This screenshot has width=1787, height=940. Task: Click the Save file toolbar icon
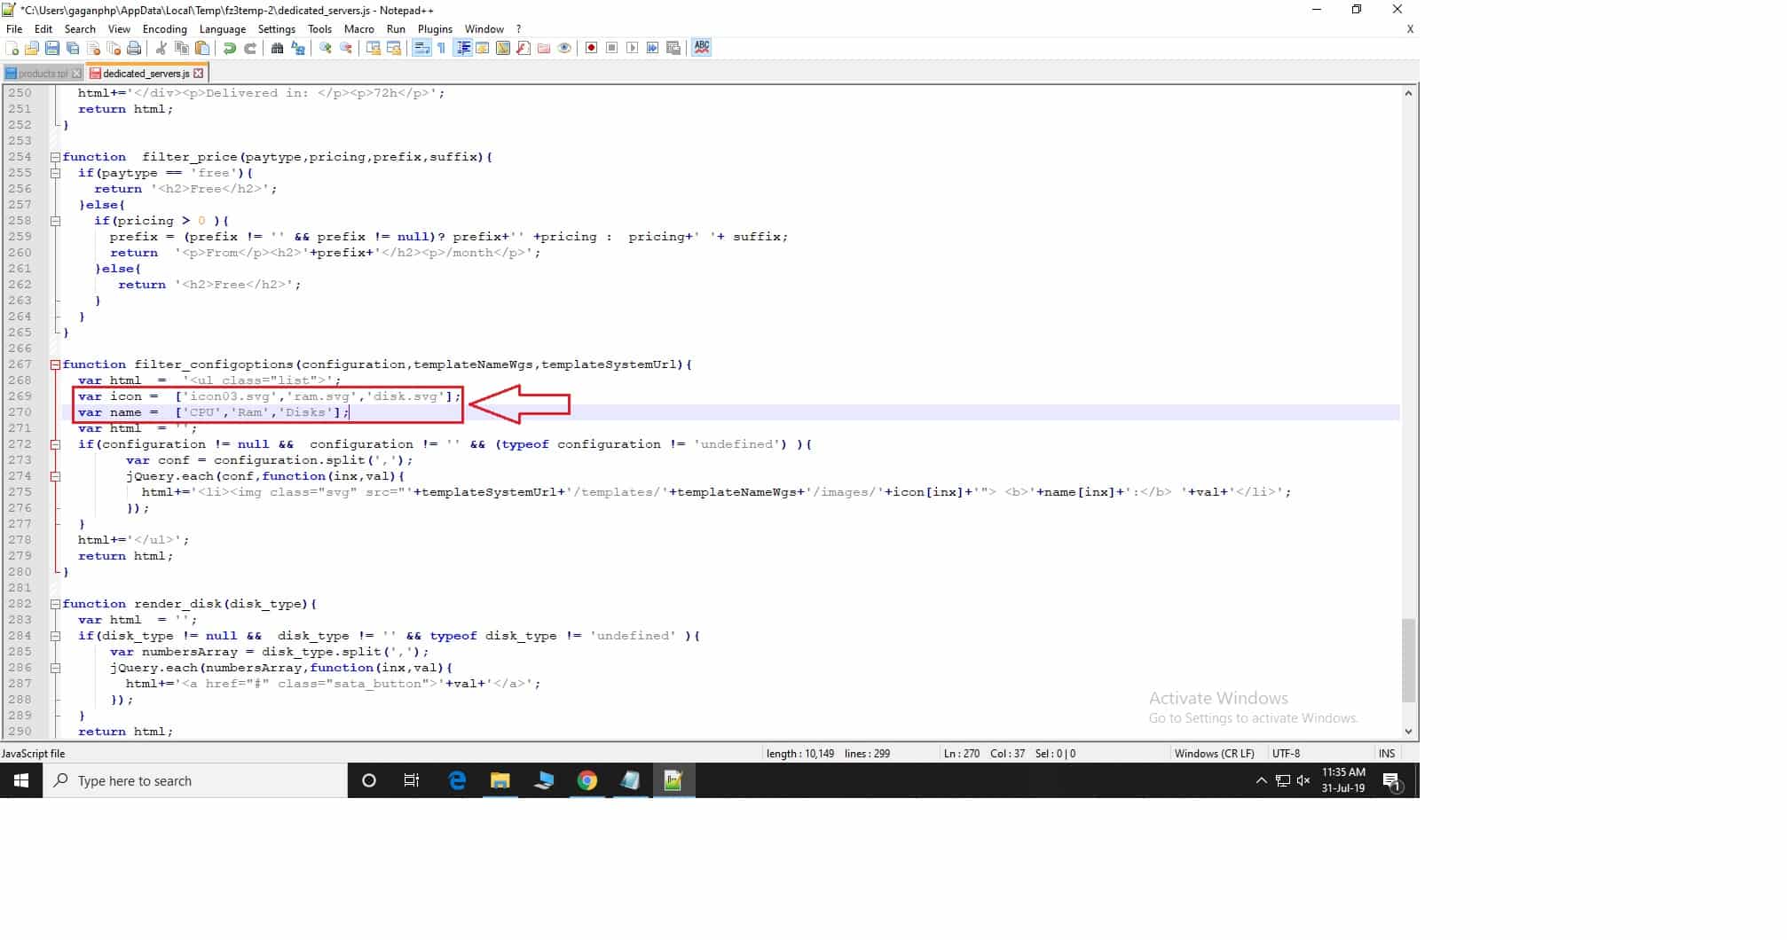coord(52,48)
